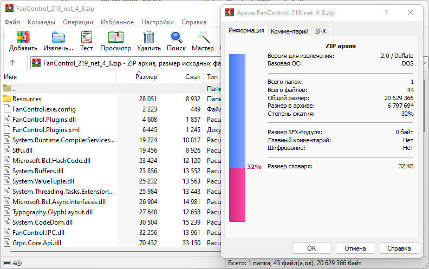429x269 pixels.
Task: Click the archive size value 6 797 694
Action: (x=400, y=106)
